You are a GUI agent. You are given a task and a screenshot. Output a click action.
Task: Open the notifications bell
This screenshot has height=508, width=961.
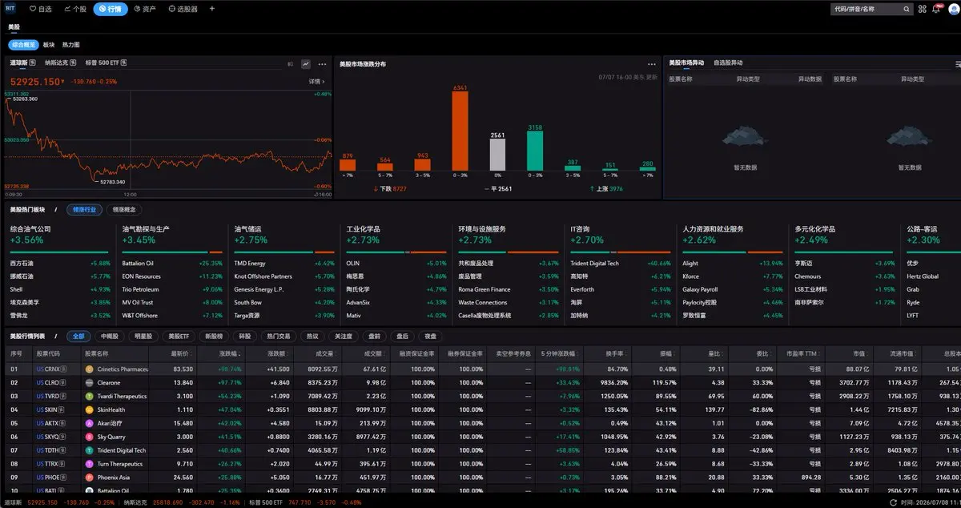(936, 9)
